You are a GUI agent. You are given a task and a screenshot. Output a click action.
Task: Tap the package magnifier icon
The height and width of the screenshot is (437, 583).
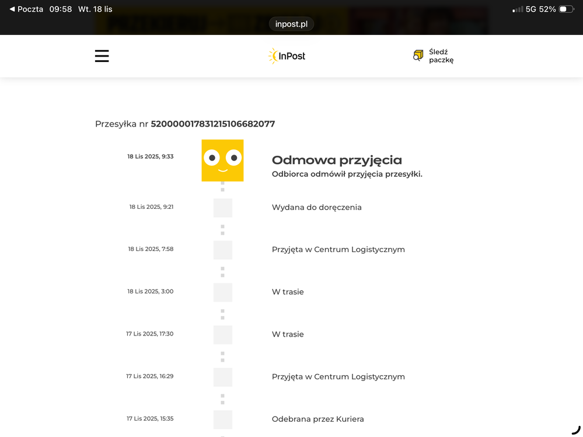[x=418, y=55]
